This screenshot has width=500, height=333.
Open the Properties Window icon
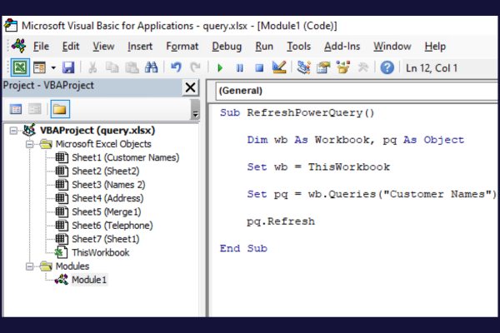tap(323, 67)
